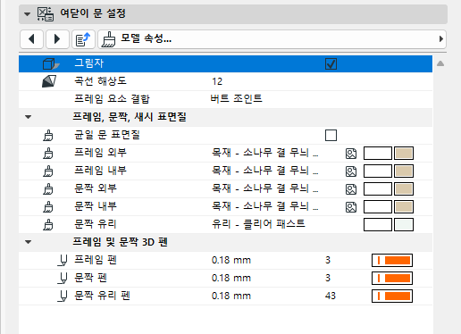The width and height of the screenshot is (461, 334).
Task: Select 문짝 펜 weight 0.18 mm
Action: [231, 278]
